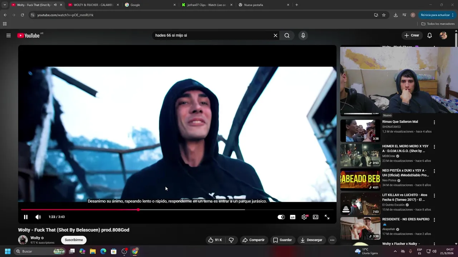Install app icon in the address bar
Image resolution: width=458 pixels, height=257 pixels.
[x=376, y=15]
